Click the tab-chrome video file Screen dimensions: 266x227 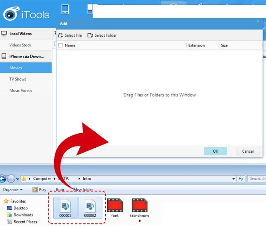(x=139, y=205)
